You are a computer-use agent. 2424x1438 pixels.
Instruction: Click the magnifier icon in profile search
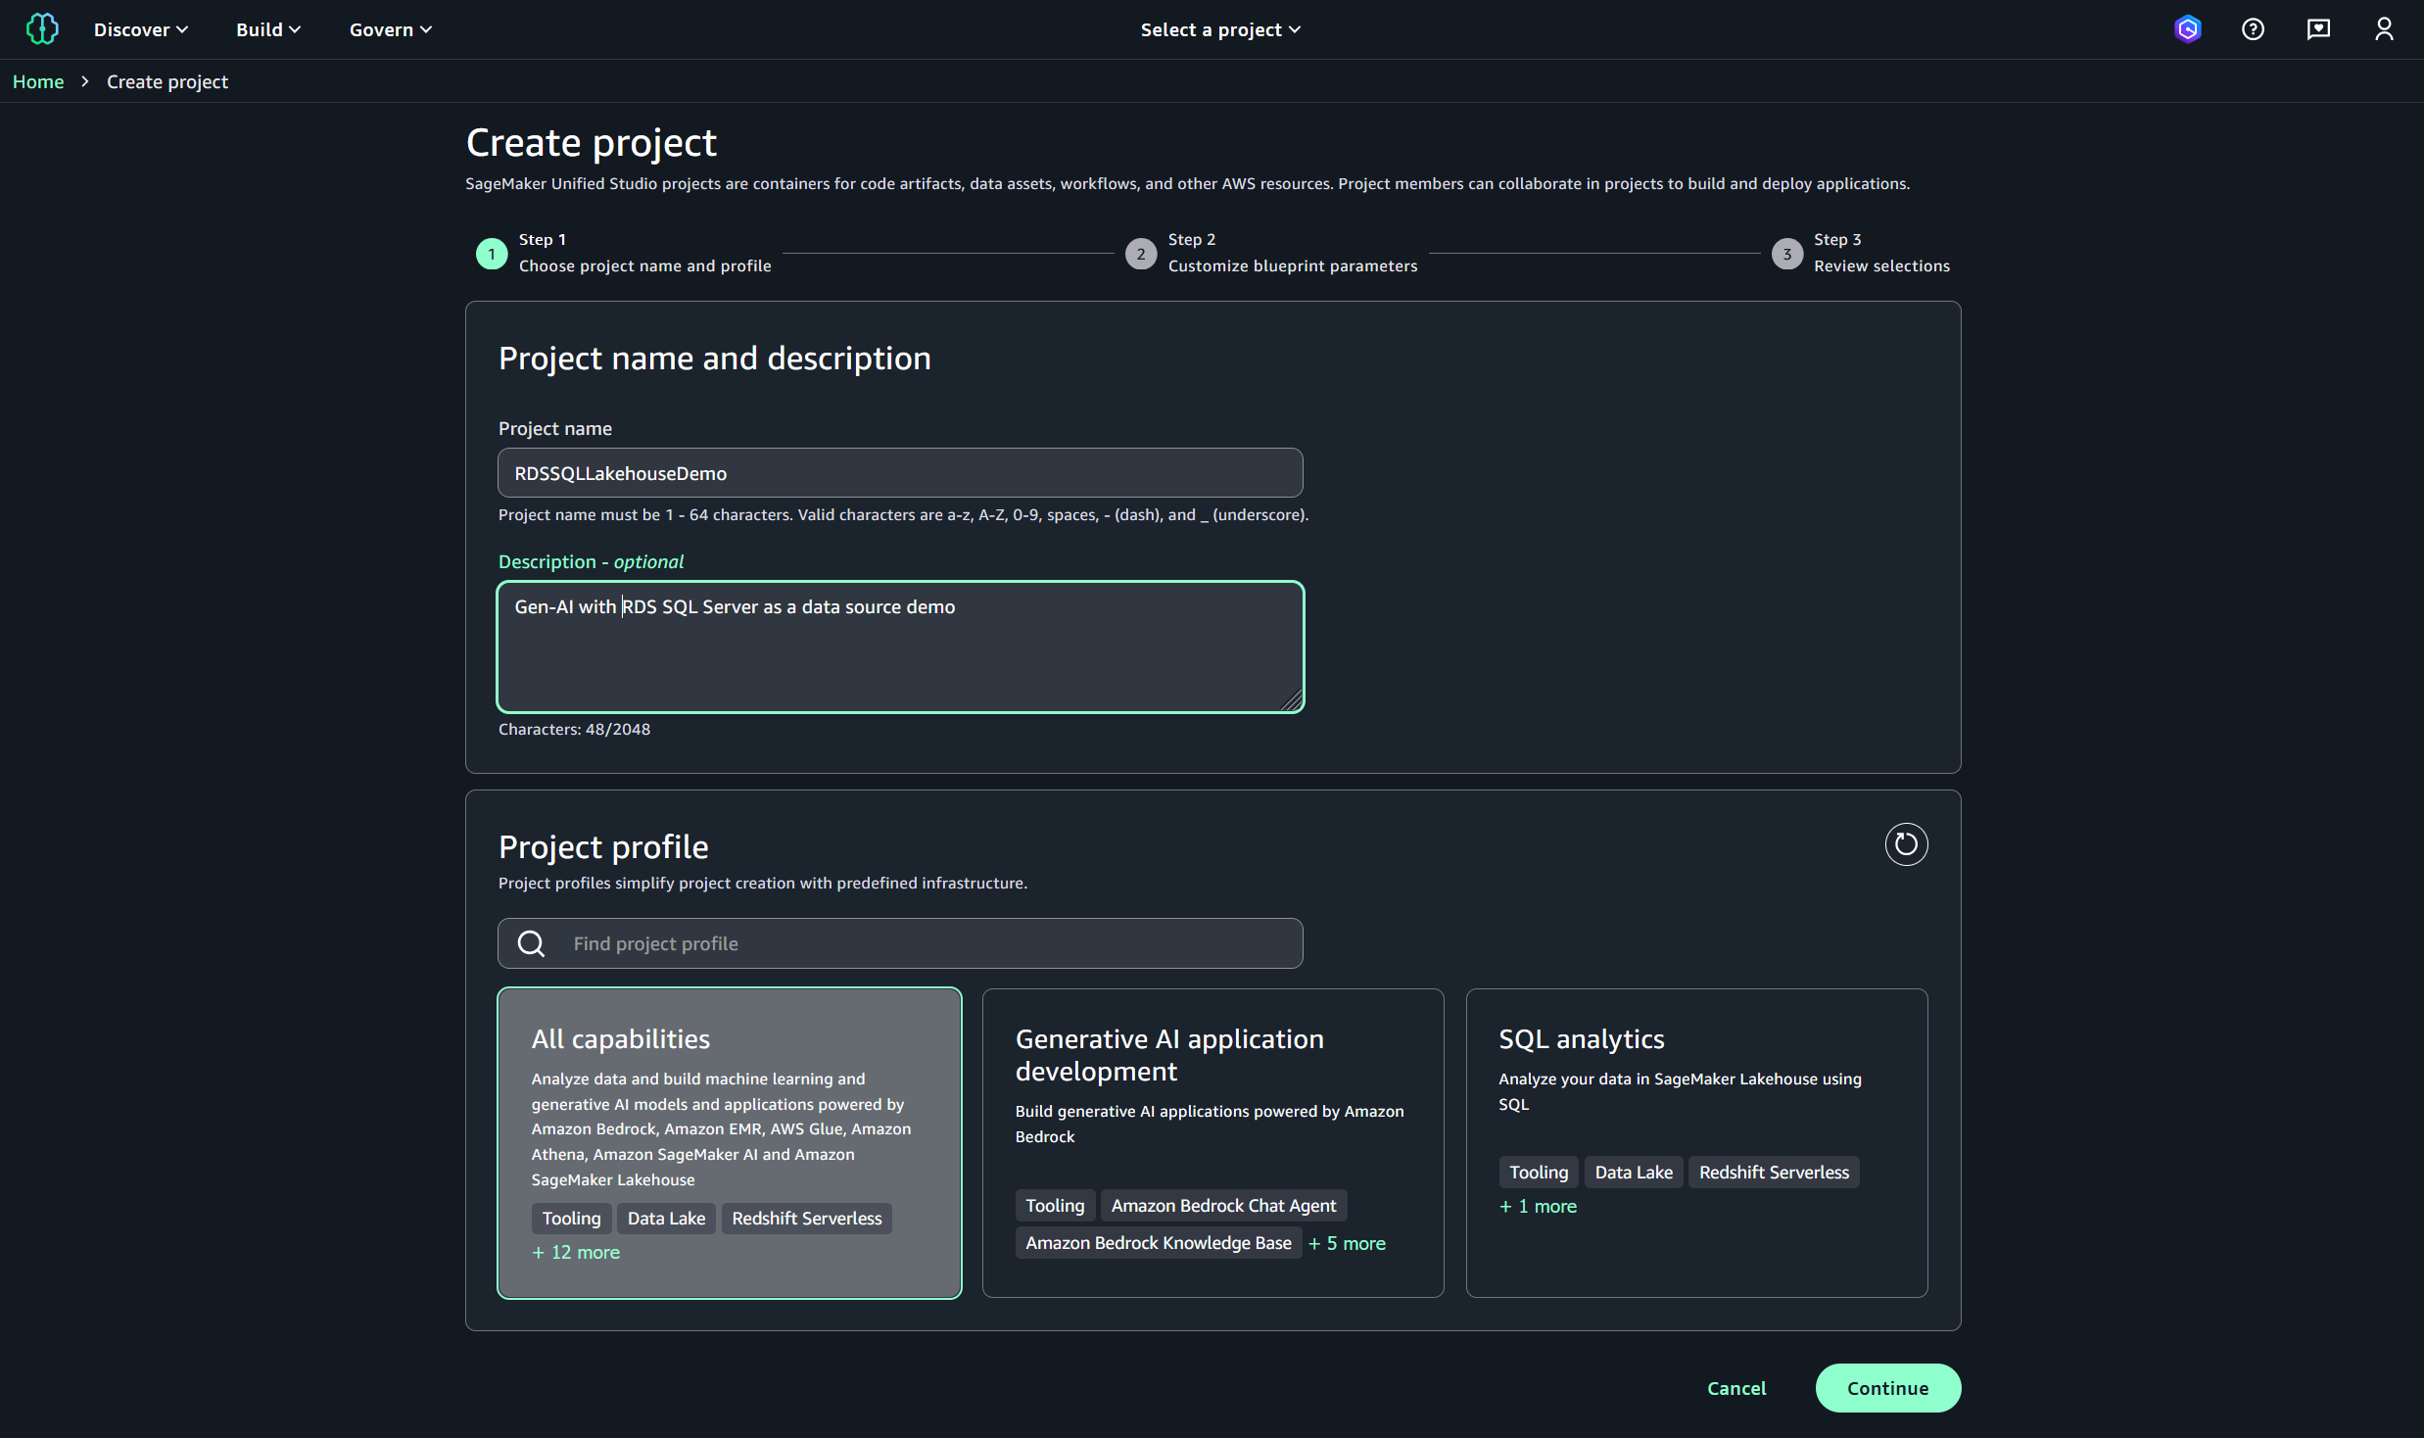tap(531, 943)
